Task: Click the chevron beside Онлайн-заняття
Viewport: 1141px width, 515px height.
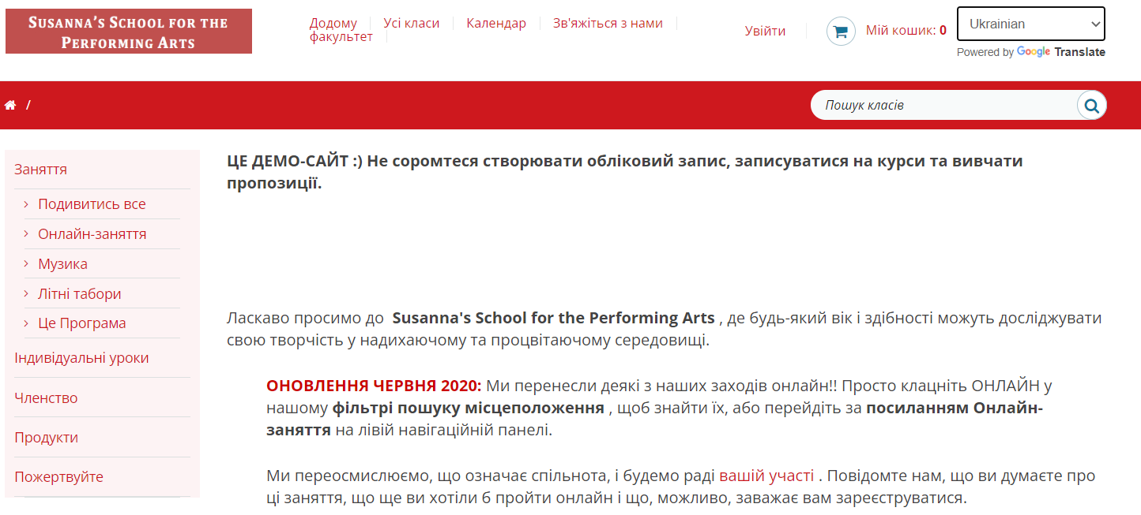Action: (x=26, y=234)
